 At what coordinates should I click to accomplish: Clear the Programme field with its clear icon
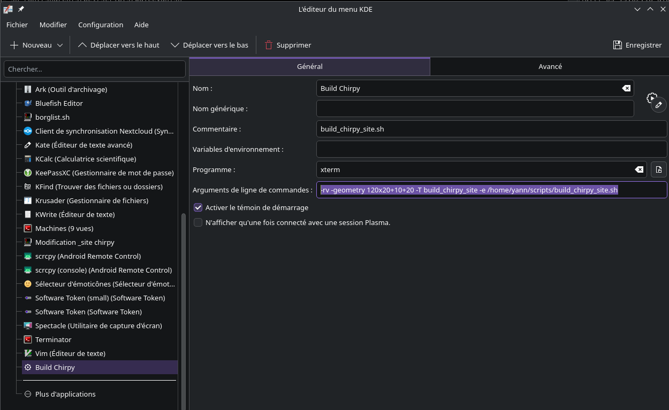tap(638, 169)
